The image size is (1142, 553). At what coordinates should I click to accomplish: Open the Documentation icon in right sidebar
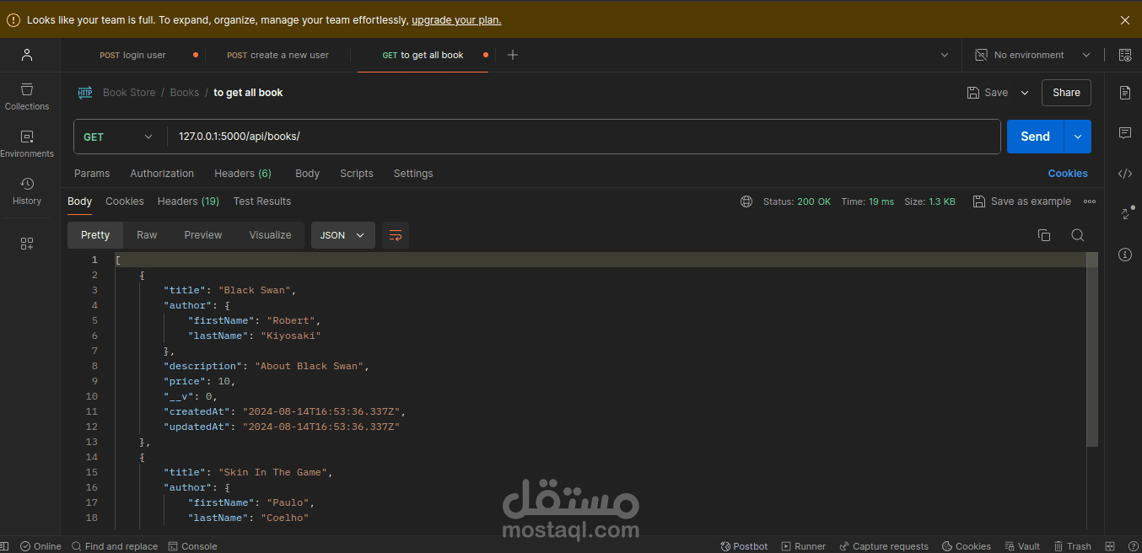pos(1125,93)
